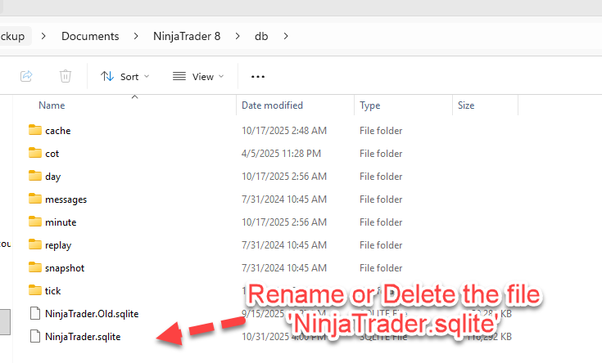Viewport: 602px width, 363px height.
Task: Sort by the Type column header
Action: pos(369,105)
